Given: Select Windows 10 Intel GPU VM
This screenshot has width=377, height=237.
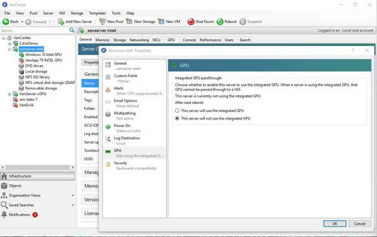Looking at the screenshot, I should pyautogui.click(x=43, y=55).
